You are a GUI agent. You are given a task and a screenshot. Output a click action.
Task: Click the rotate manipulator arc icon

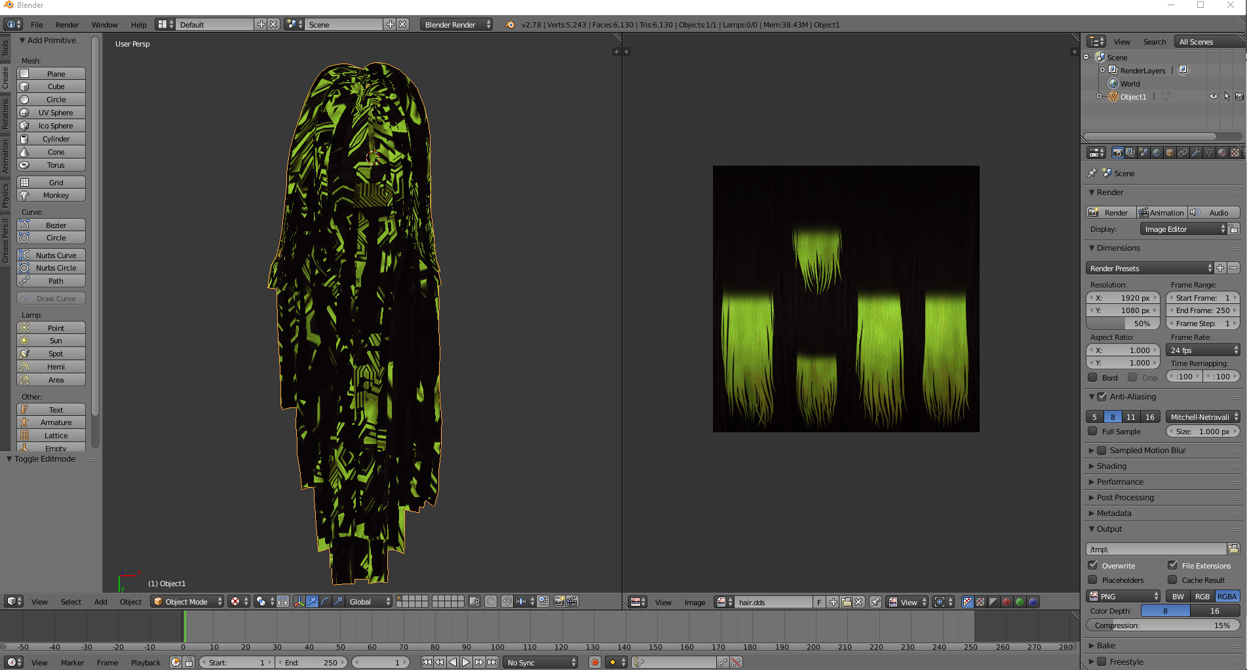(x=326, y=601)
